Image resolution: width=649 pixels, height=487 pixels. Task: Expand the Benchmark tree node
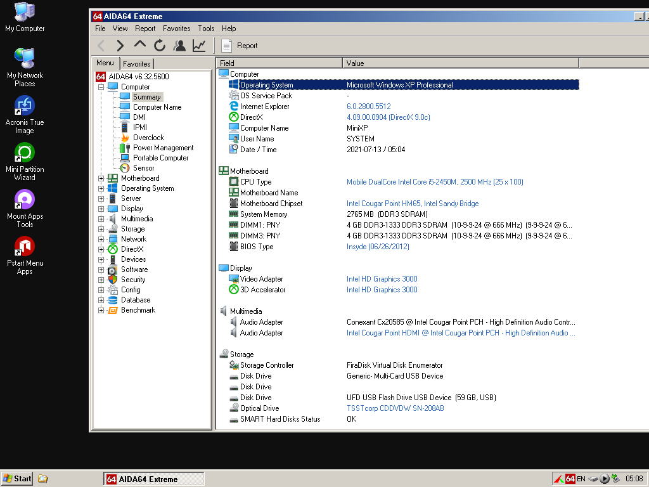point(101,310)
